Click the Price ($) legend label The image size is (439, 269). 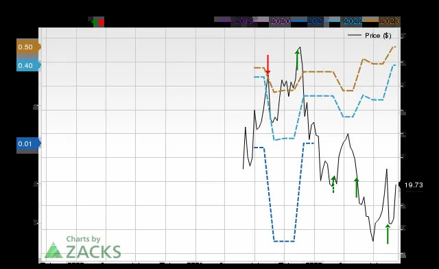(378, 35)
